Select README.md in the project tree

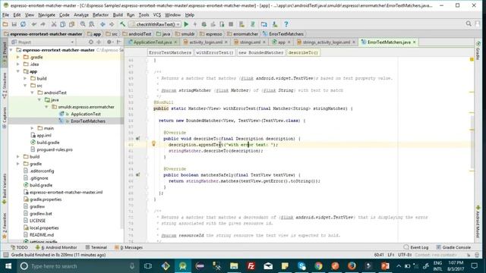[42, 235]
